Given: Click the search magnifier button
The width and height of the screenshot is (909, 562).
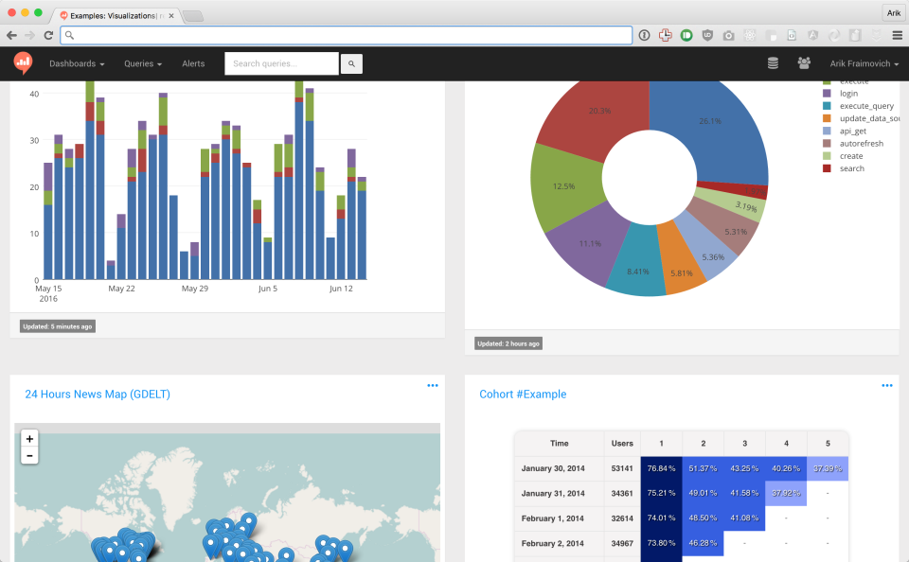Looking at the screenshot, I should [x=350, y=63].
